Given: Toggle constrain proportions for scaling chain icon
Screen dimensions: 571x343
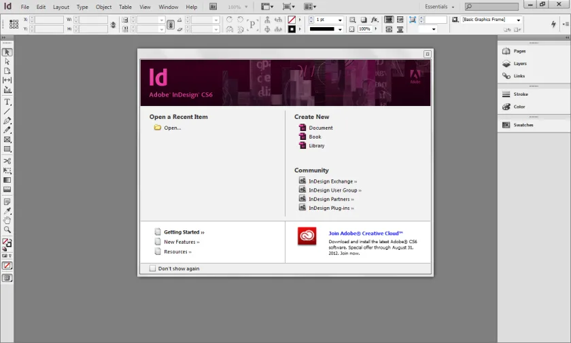Looking at the screenshot, I should point(170,24).
